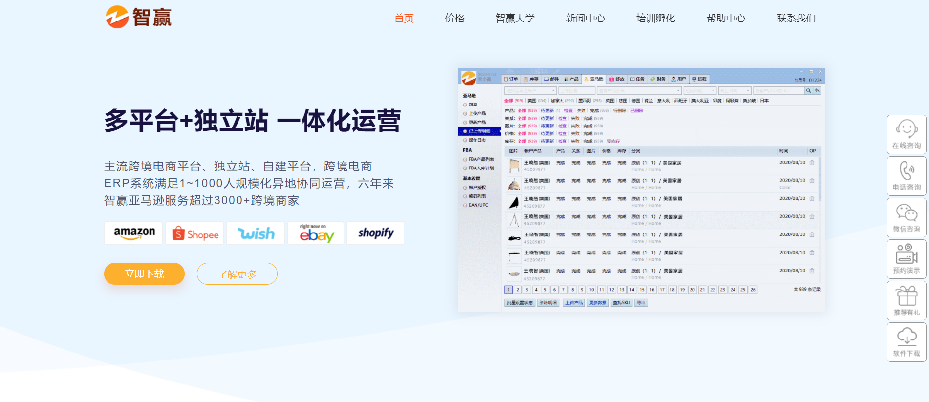Click the ebay platform logo

tap(316, 233)
